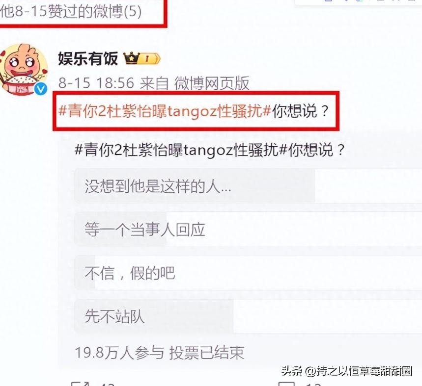
Task: Open the poll title inside the vote card
Action: 210,150
